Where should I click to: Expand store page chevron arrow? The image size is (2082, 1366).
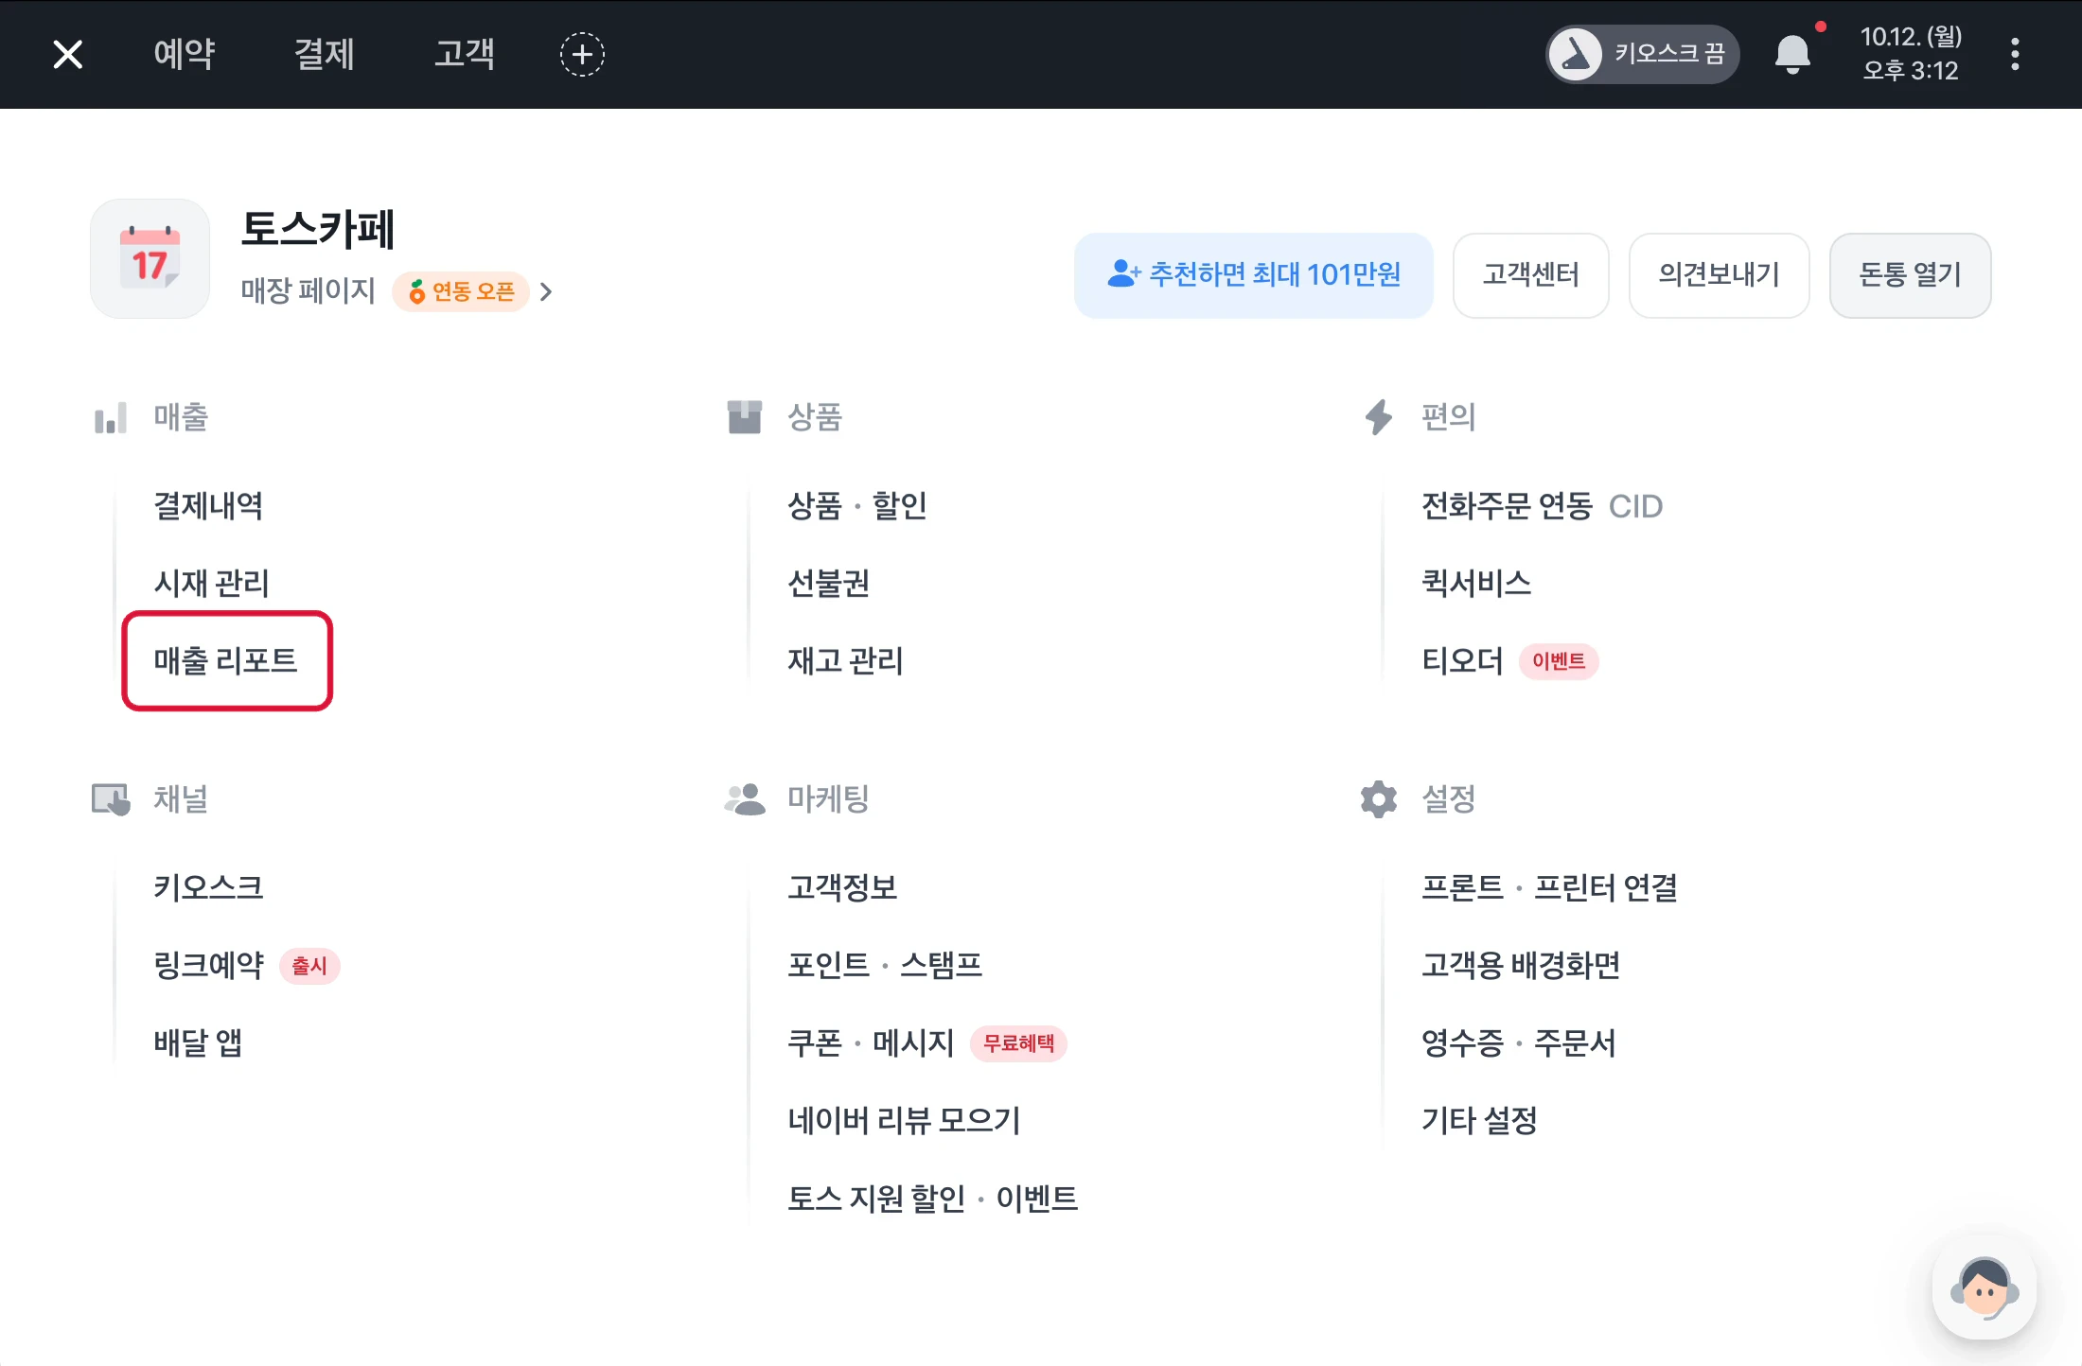pyautogui.click(x=545, y=291)
